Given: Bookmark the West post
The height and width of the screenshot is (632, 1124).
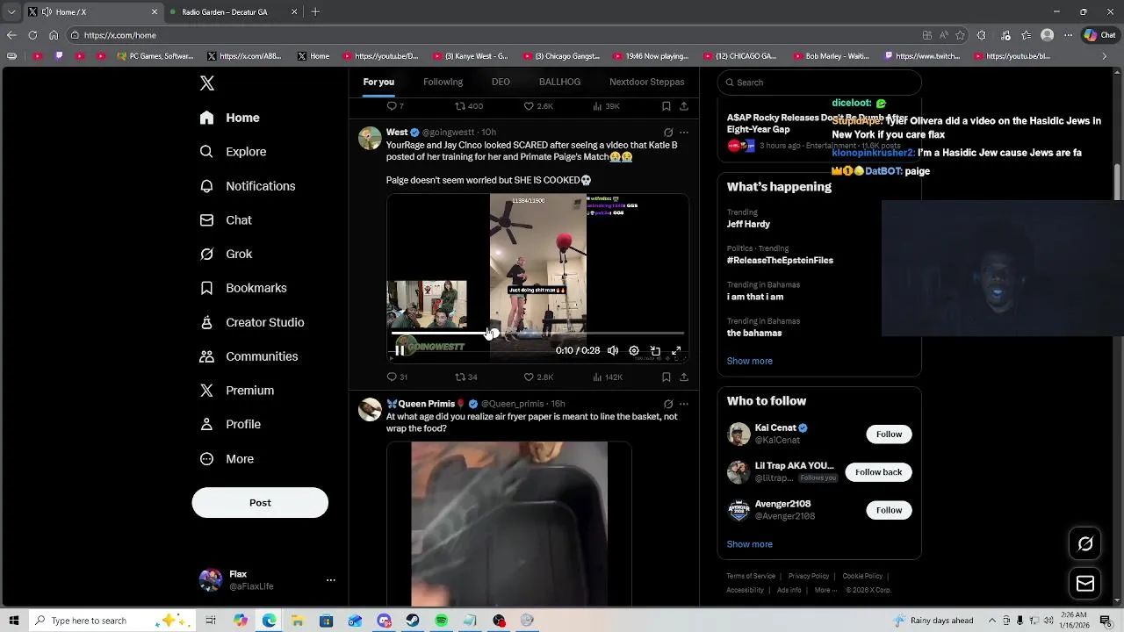Looking at the screenshot, I should [666, 377].
